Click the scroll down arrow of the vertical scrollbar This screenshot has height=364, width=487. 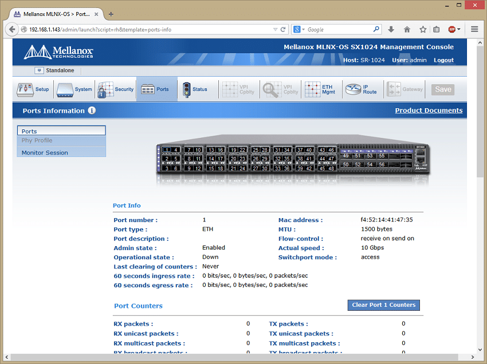(x=480, y=350)
